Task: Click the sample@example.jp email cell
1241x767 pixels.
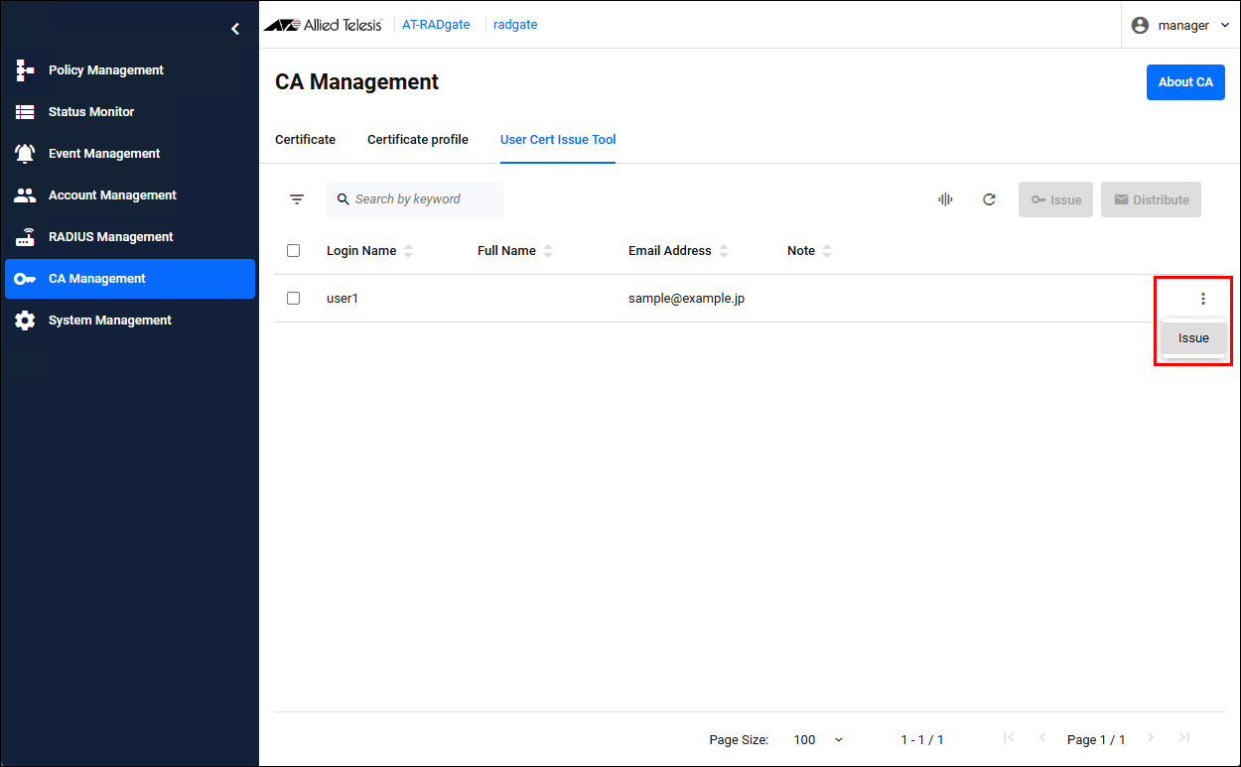Action: tap(686, 299)
